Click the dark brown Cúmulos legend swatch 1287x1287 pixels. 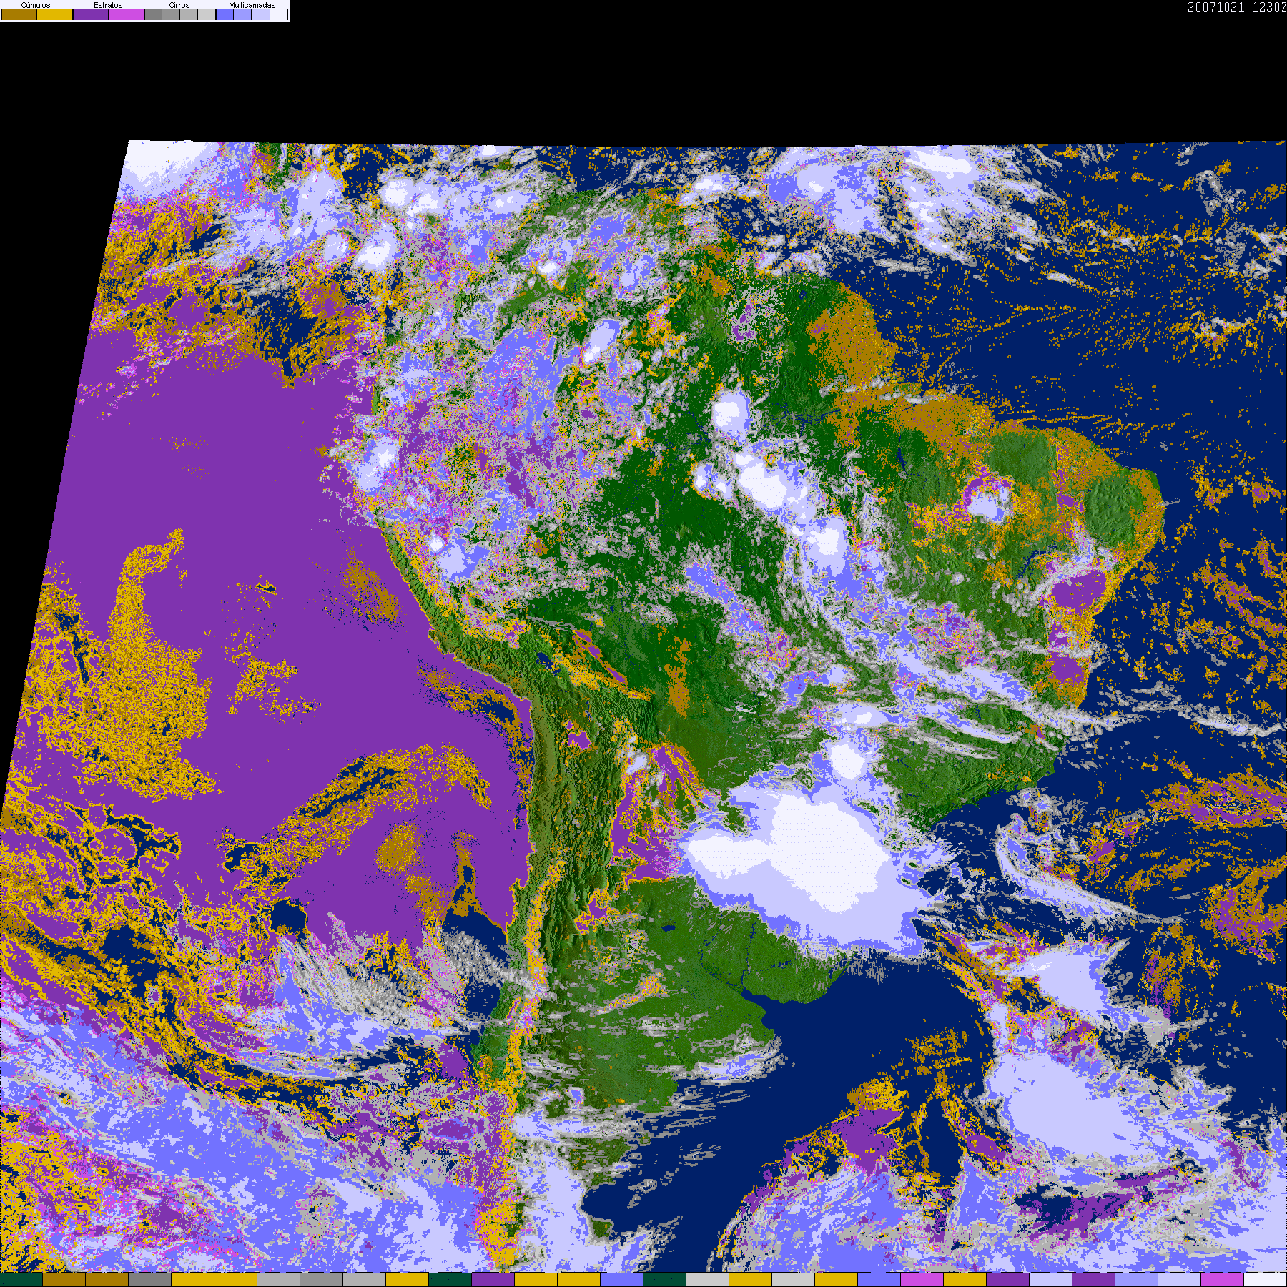(x=19, y=14)
